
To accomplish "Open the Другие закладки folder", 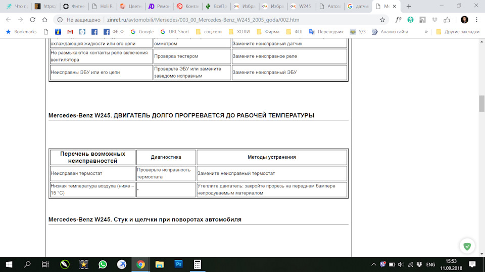I will pyautogui.click(x=458, y=32).
